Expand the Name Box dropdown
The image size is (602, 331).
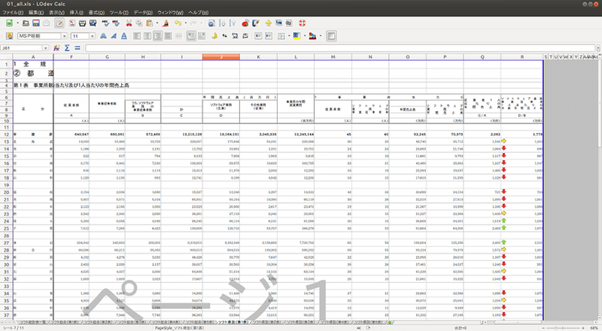pyautogui.click(x=45, y=48)
